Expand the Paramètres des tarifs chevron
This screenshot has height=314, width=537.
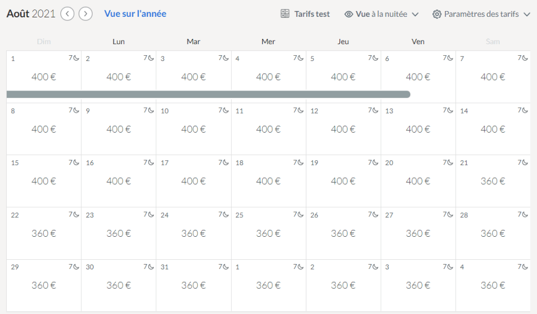[527, 14]
